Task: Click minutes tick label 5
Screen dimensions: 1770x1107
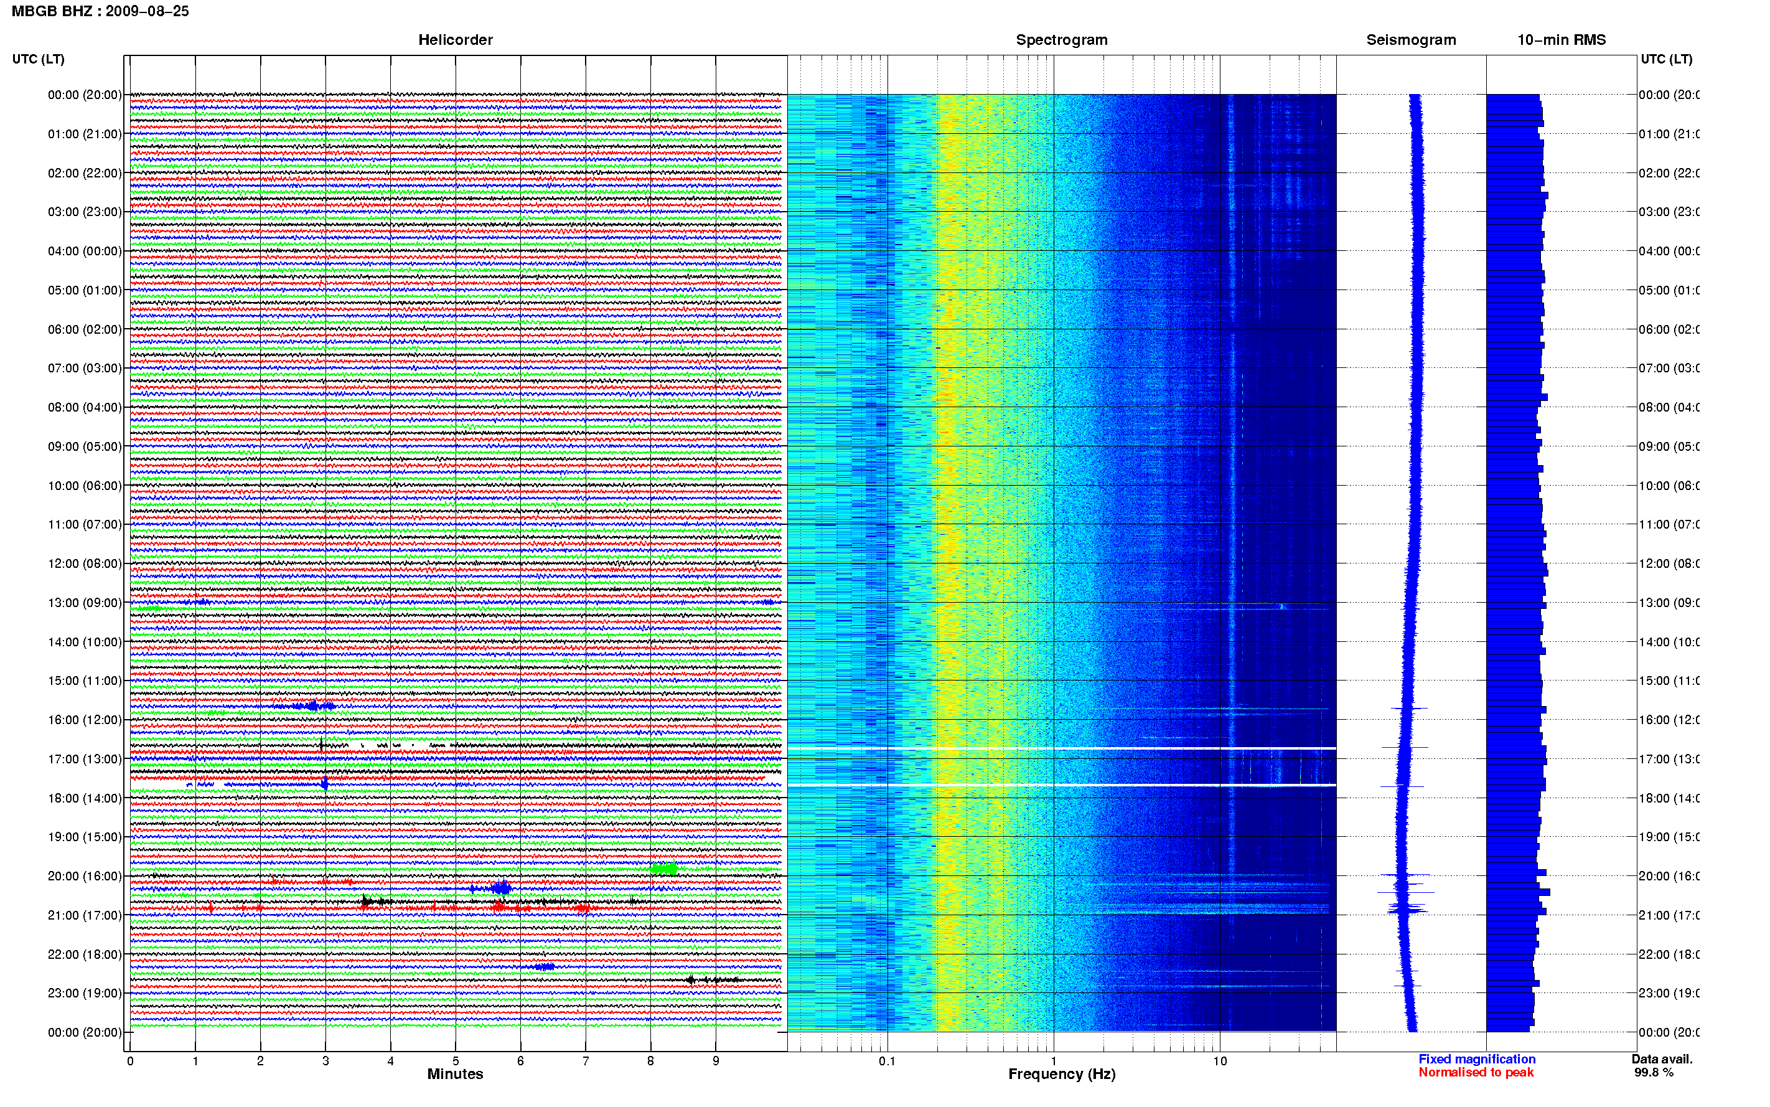Action: click(455, 1061)
